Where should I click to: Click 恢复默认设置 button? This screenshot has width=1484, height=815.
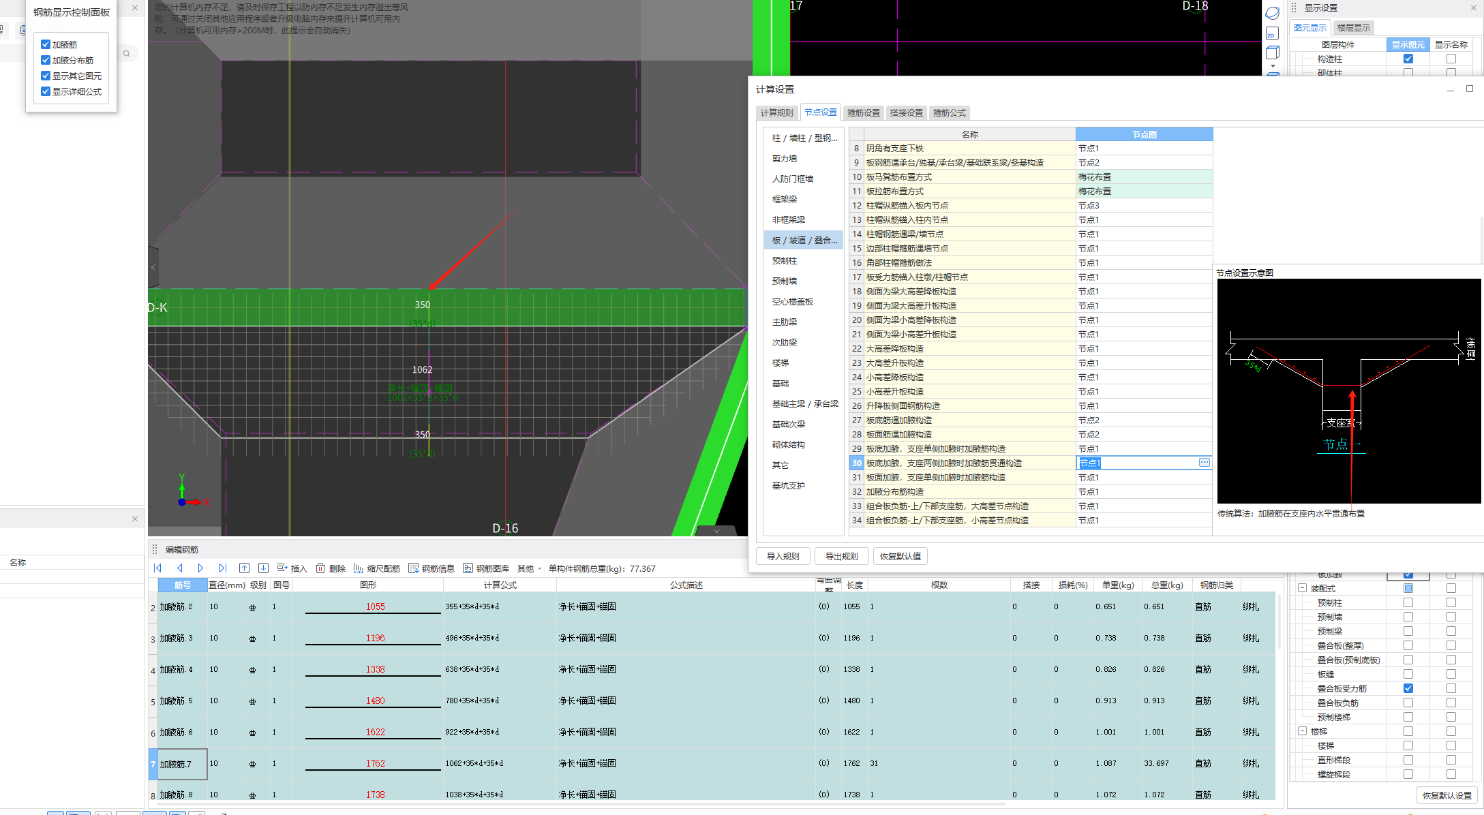point(1447,795)
